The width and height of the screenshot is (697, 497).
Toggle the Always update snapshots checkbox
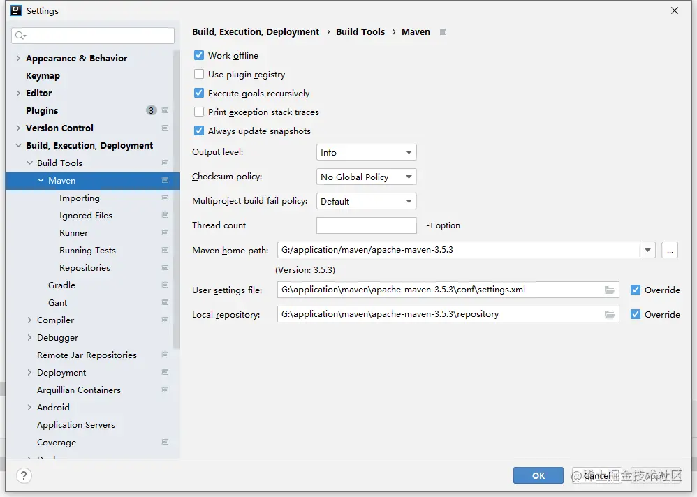(199, 131)
